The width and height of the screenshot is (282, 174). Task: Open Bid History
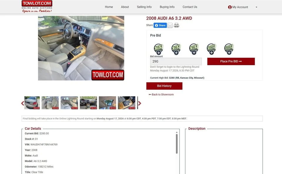tap(164, 86)
